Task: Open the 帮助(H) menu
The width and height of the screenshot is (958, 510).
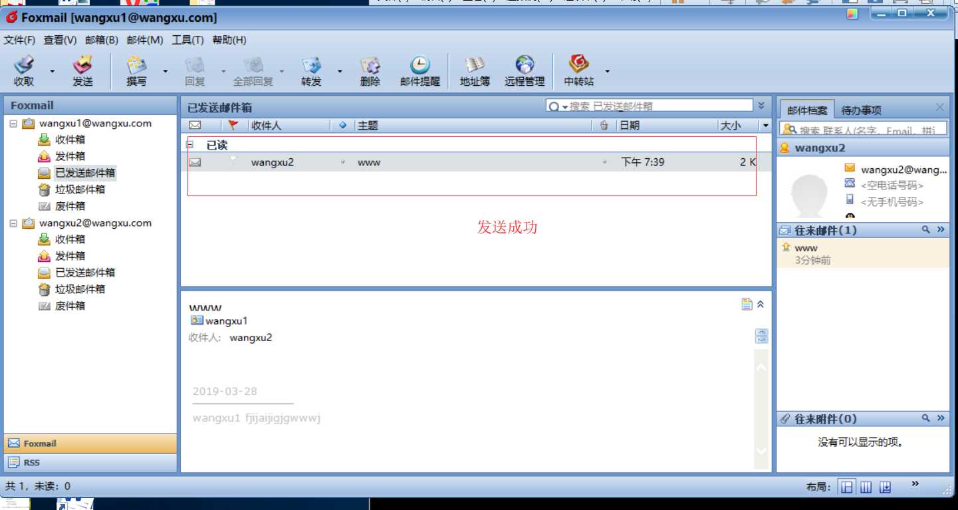Action: 229,40
